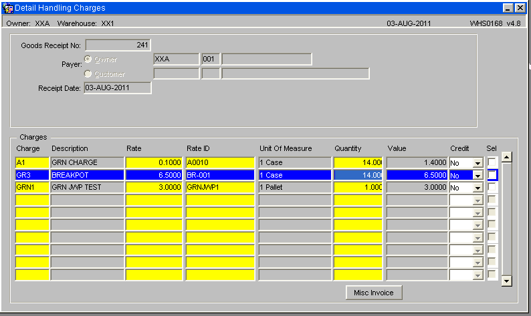Minimize the Detail Handling Charges window
This screenshot has width=531, height=316.
point(508,8)
